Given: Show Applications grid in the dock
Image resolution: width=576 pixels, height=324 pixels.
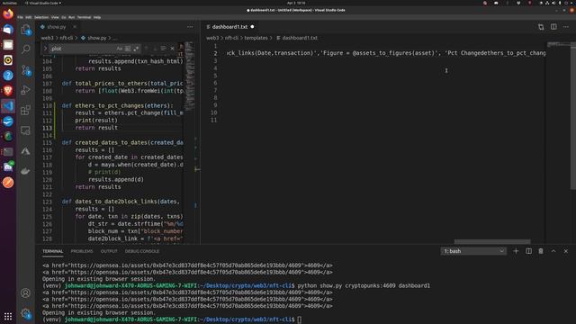Looking at the screenshot, I should tap(8, 316).
